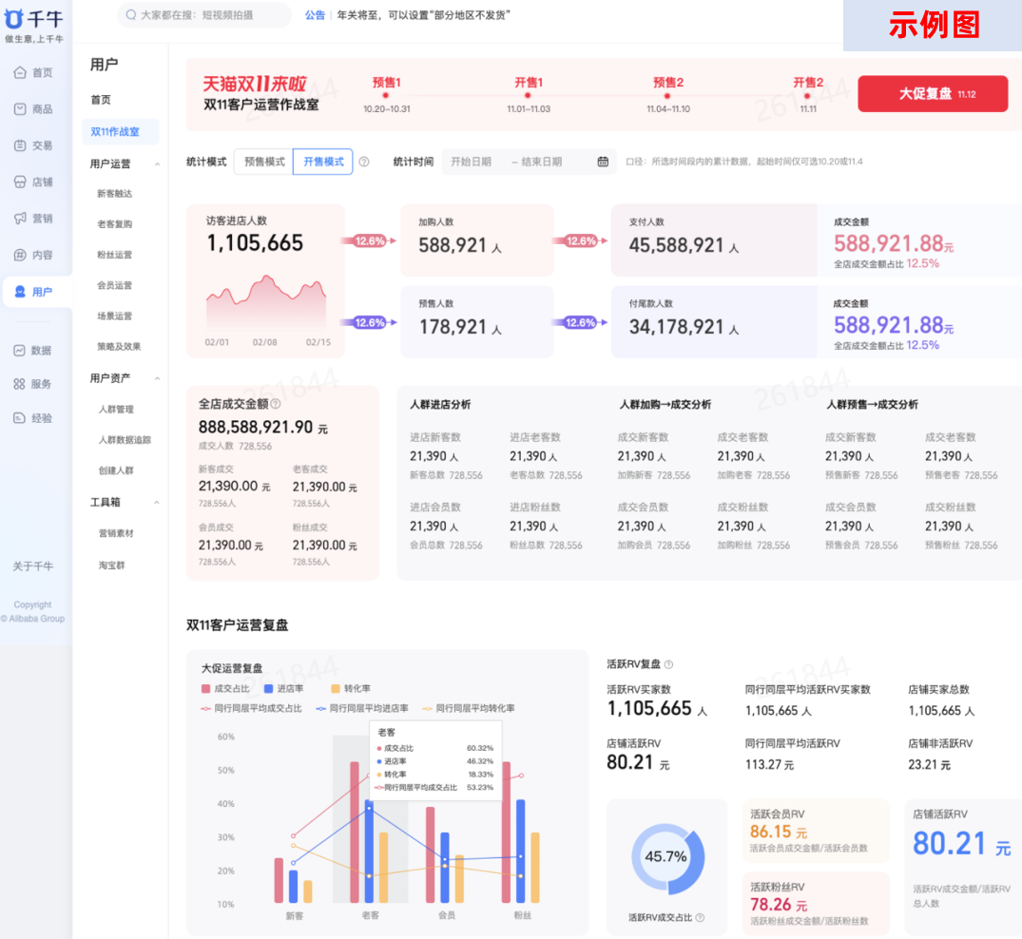1022x939 pixels.
Task: Click the 结束日期 end date field
Action: coord(541,162)
